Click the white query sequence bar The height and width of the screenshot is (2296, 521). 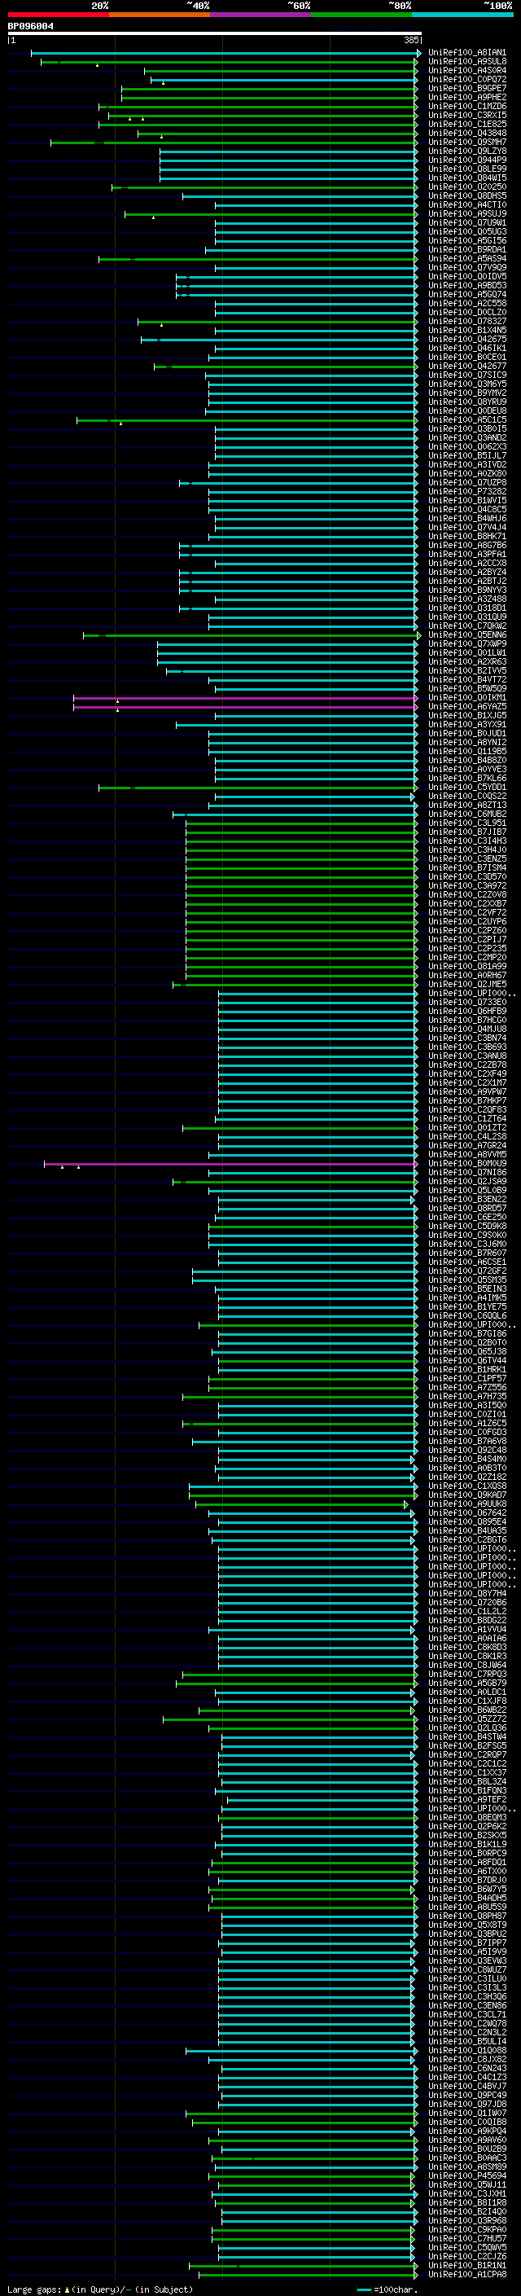[215, 34]
